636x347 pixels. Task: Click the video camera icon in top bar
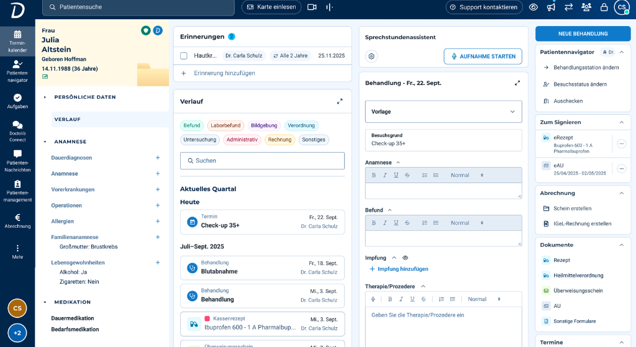tap(312, 7)
